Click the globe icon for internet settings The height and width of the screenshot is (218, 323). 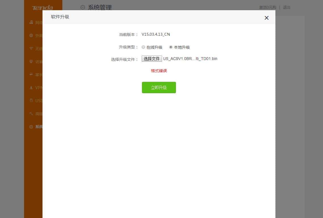click(x=31, y=35)
